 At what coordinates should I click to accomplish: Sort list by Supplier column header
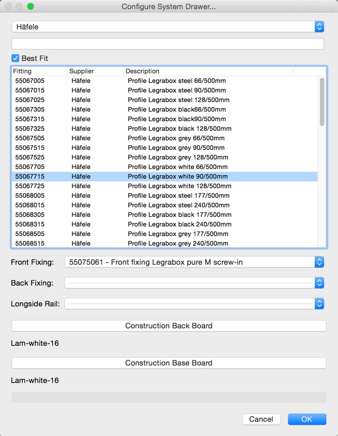[x=96, y=71]
